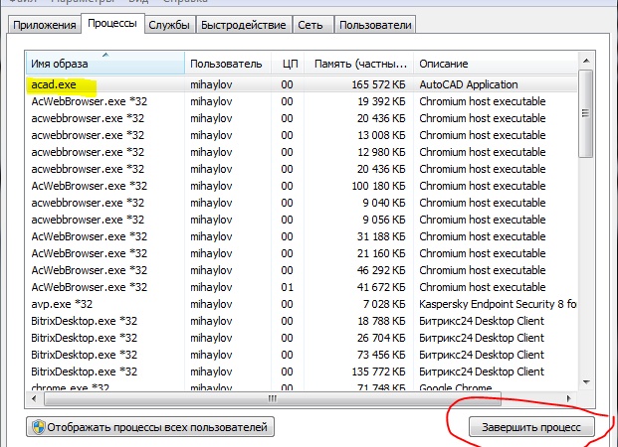
Task: Sort by ЦП column header
Action: pyautogui.click(x=288, y=63)
